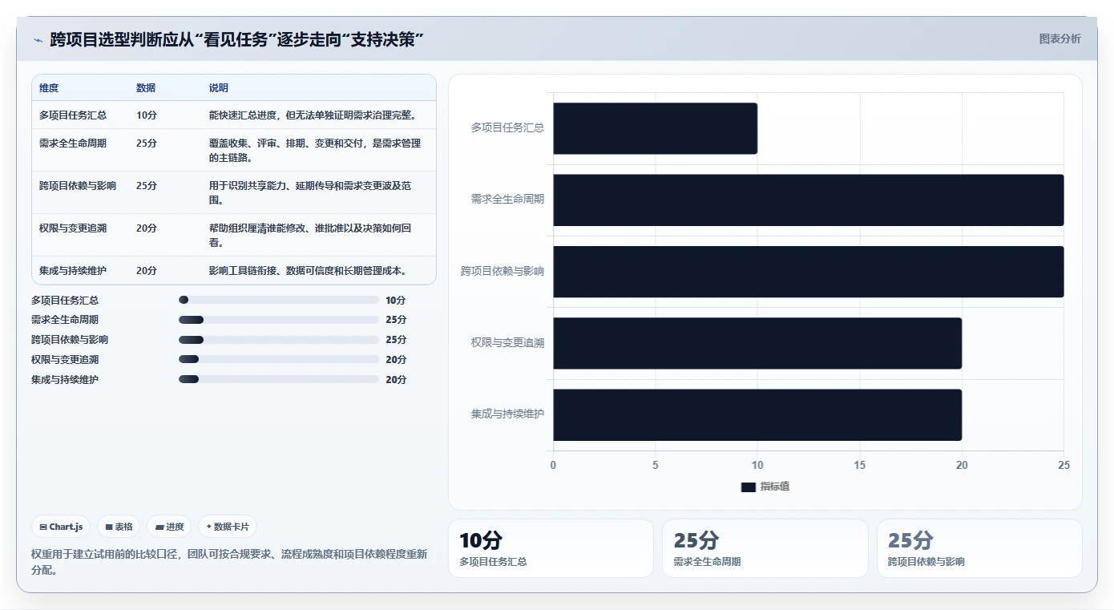
Task: Click the title icon before 跨项目选型判断
Action: pos(38,40)
